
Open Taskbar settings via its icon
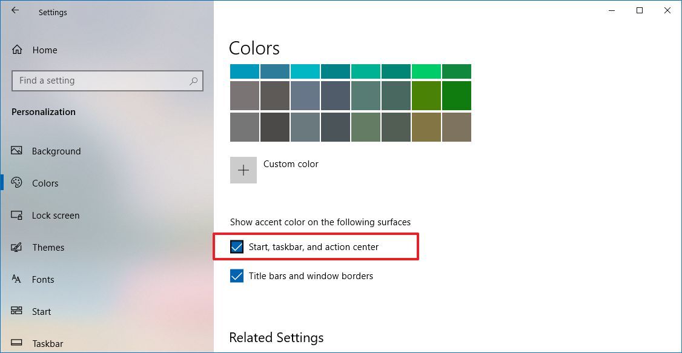click(x=16, y=343)
